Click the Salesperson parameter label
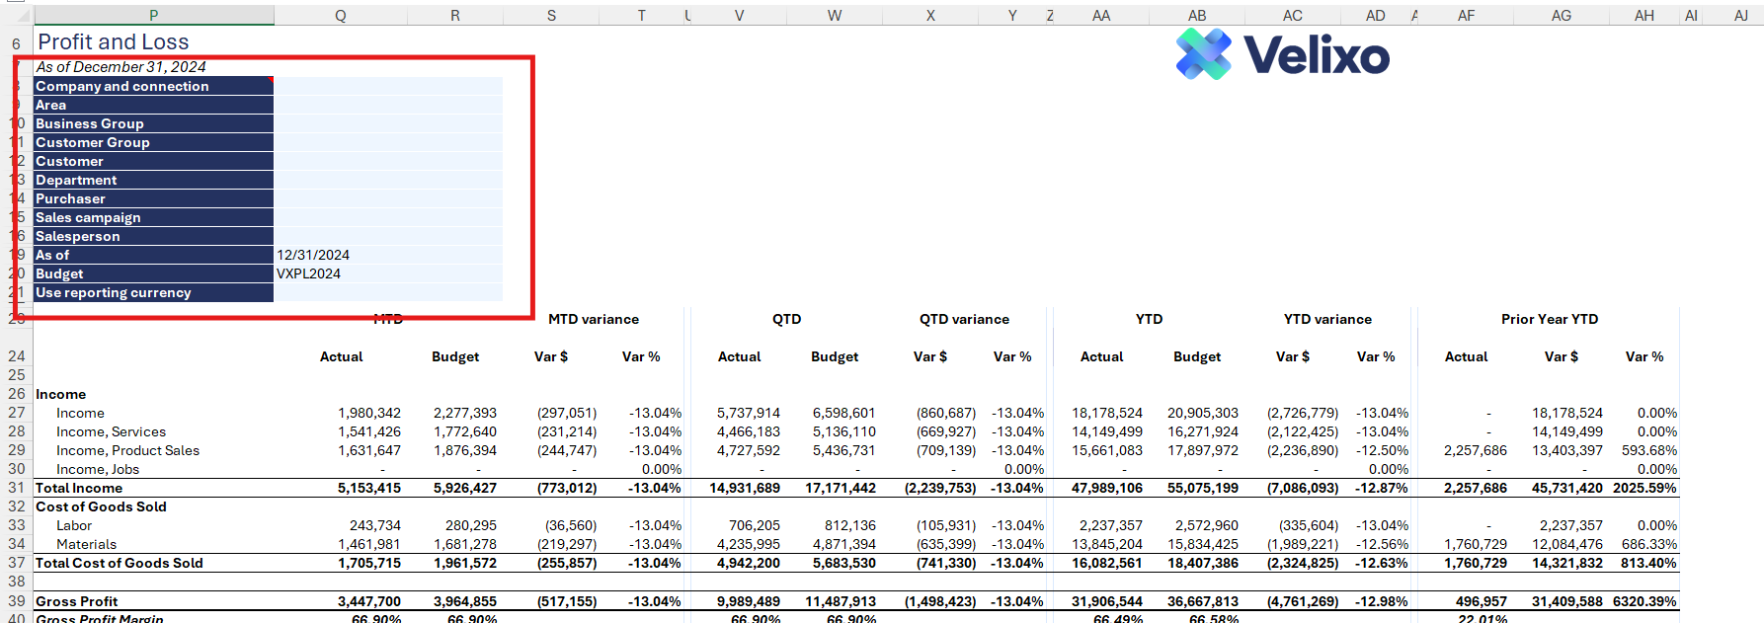Image resolution: width=1764 pixels, height=623 pixels. (x=78, y=236)
